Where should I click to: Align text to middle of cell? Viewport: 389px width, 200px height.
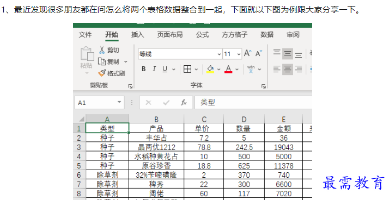(288, 53)
